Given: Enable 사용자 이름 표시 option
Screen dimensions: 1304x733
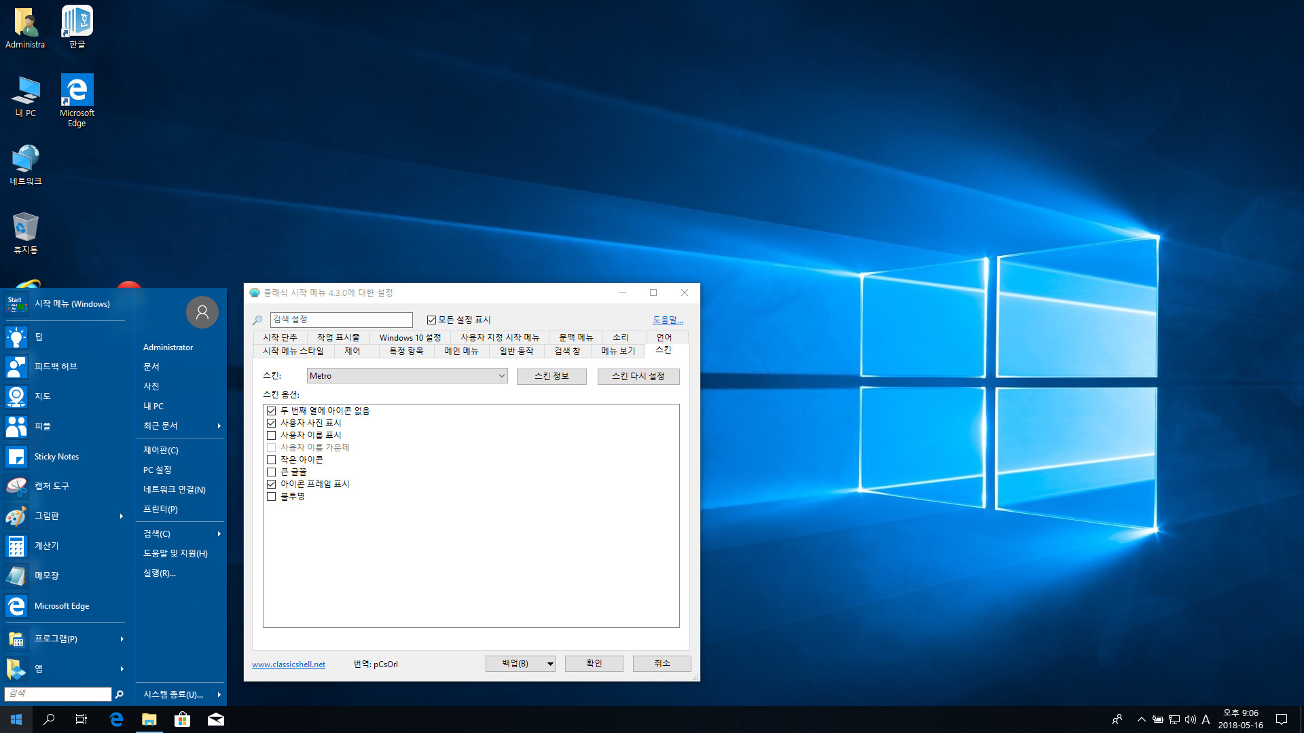Looking at the screenshot, I should [271, 435].
